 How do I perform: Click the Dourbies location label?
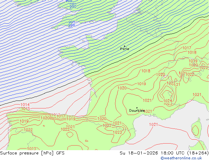pos(137,110)
